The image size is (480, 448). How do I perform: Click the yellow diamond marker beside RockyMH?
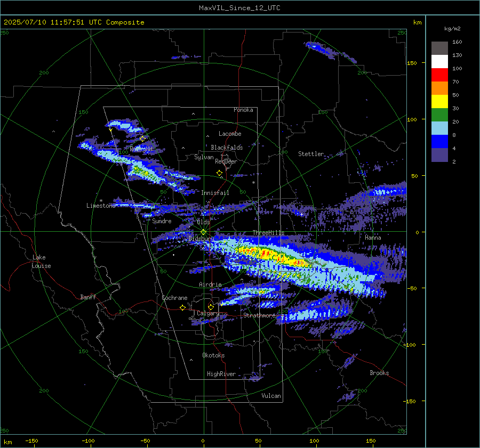tap(142, 139)
